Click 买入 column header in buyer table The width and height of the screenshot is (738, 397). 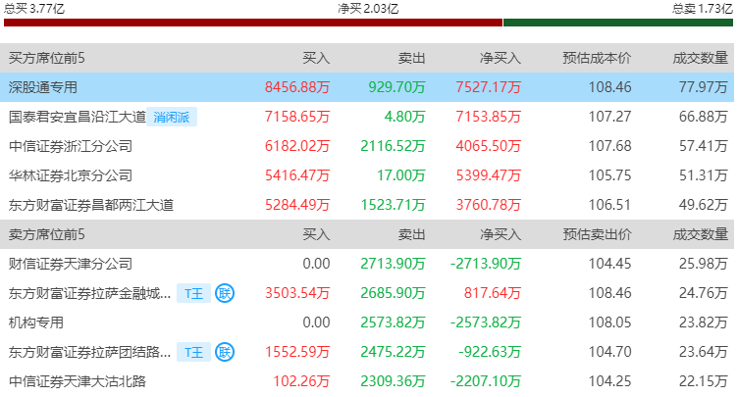[316, 58]
